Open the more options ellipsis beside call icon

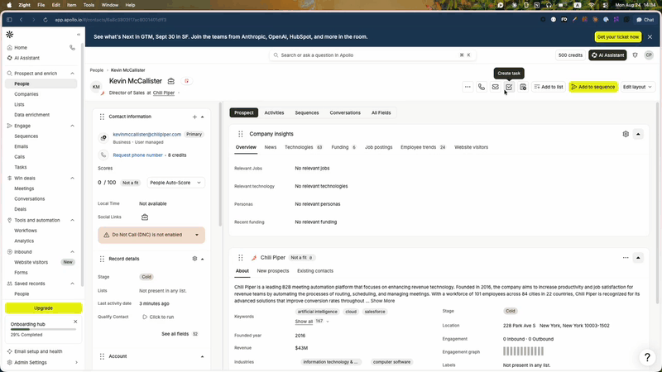(x=468, y=87)
